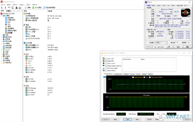Open the processor selection dropdown in CPU-Z
193x122 pixels.
coord(166,43)
